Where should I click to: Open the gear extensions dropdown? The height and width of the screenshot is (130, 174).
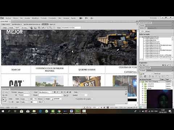(86, 18)
